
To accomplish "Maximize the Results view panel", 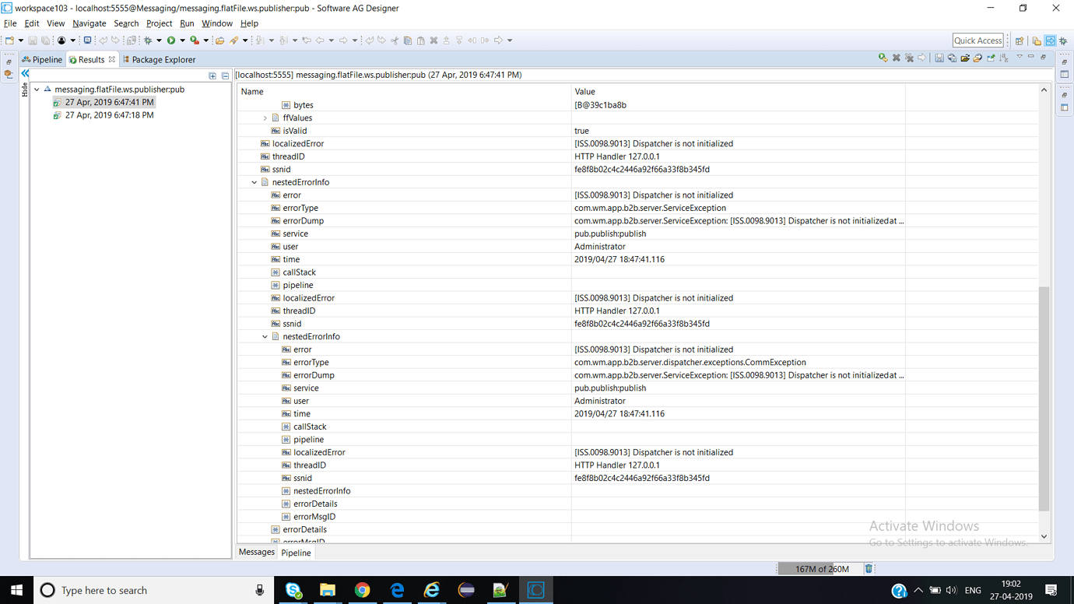I will click(x=1043, y=57).
